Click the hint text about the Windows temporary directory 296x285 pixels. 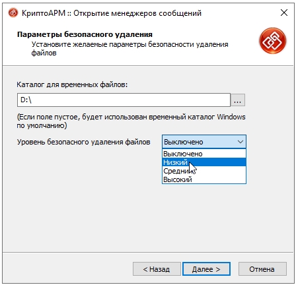pos(131,121)
